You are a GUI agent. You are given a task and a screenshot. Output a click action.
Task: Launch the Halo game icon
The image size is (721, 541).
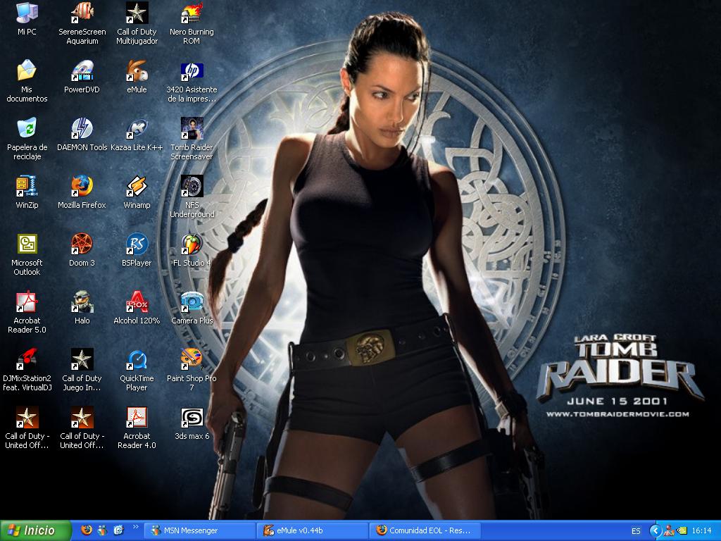[x=82, y=302]
